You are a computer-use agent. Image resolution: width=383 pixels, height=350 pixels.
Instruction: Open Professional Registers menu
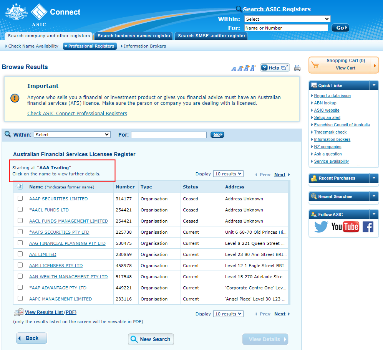click(x=90, y=46)
